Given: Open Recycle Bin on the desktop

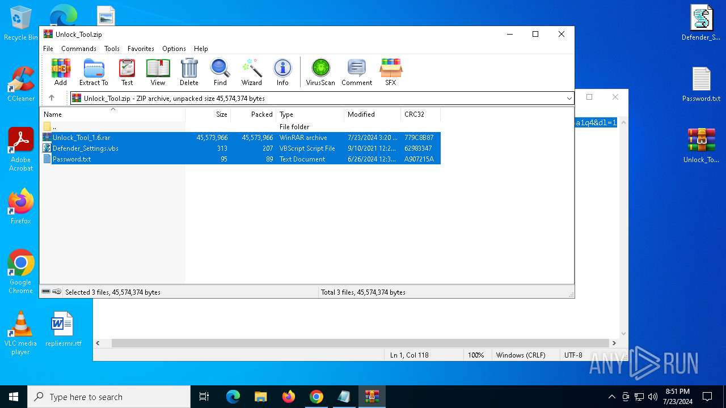Looking at the screenshot, I should click(20, 24).
